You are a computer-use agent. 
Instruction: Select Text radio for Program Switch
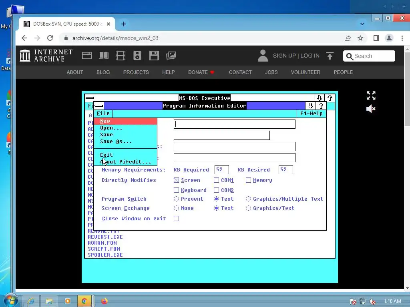[x=216, y=199]
